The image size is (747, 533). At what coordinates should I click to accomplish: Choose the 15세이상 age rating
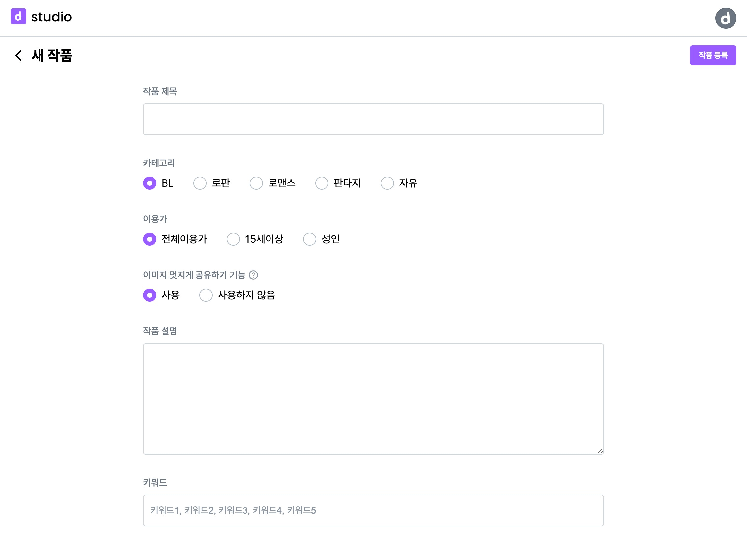click(233, 239)
